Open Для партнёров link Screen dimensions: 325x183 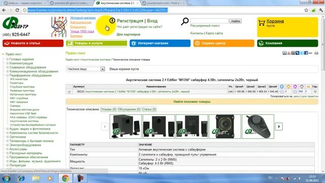[128, 35]
